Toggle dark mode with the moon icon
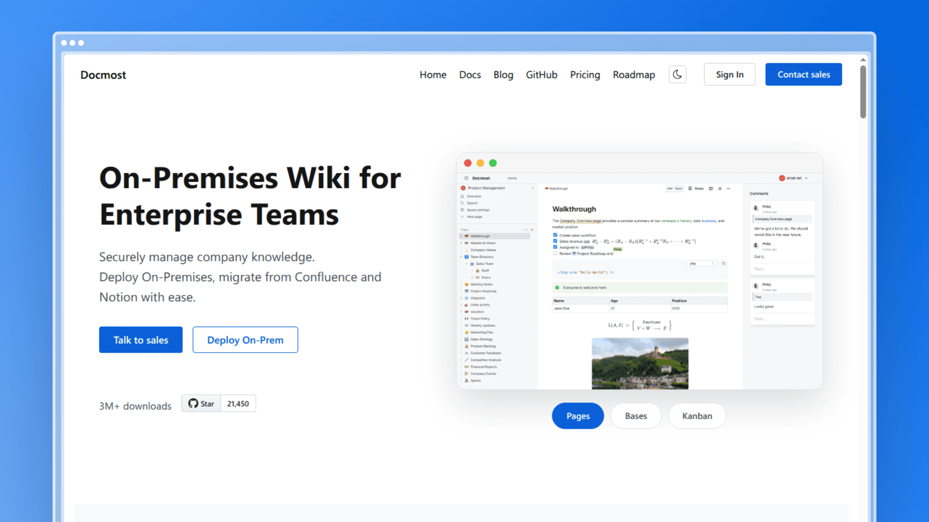 (677, 74)
